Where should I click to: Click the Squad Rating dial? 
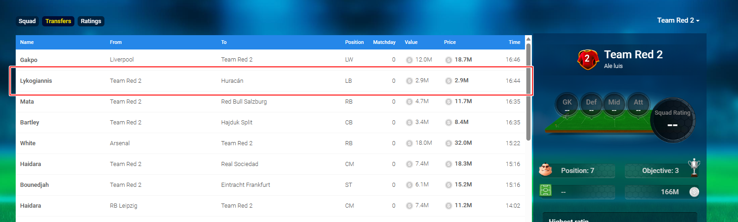point(672,120)
